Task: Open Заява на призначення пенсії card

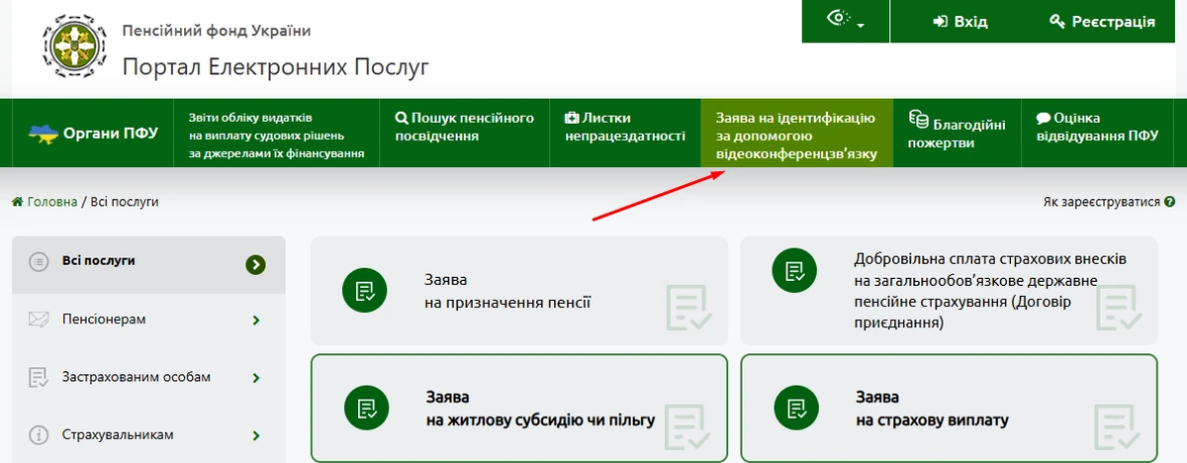Action: [x=519, y=290]
